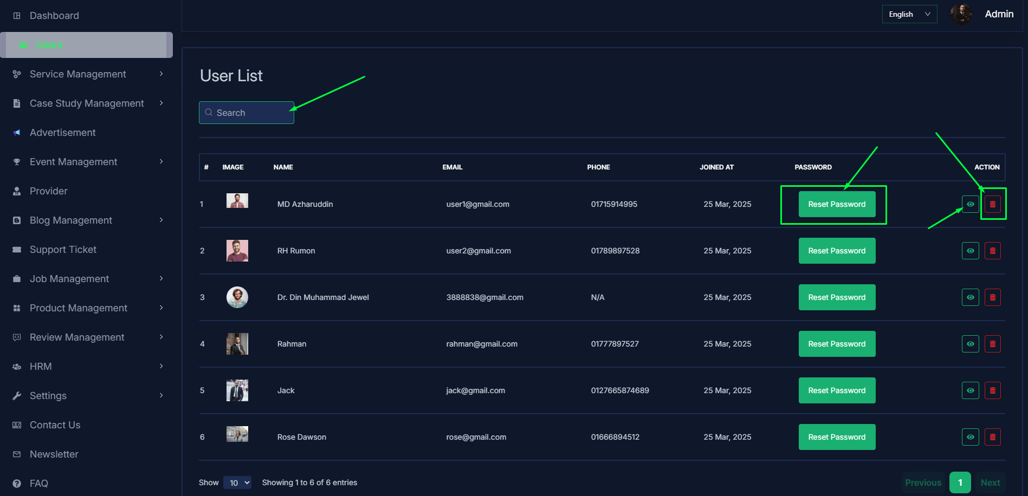Screen dimensions: 1028x496
Task: Click the Dashboard grid icon
Action: (x=17, y=16)
